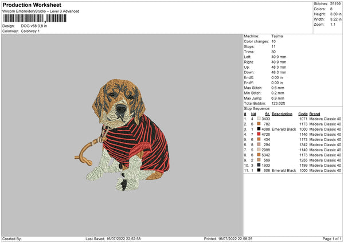This screenshot has height=243, width=344.
Task: Click the Description column header
Action: pos(282,113)
